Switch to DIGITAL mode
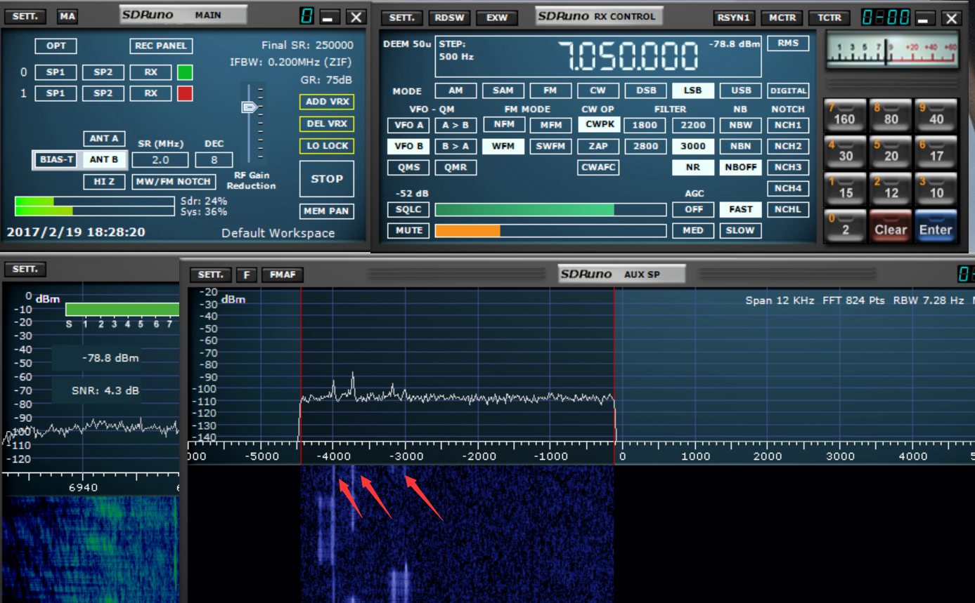The height and width of the screenshot is (603, 975). [x=788, y=91]
